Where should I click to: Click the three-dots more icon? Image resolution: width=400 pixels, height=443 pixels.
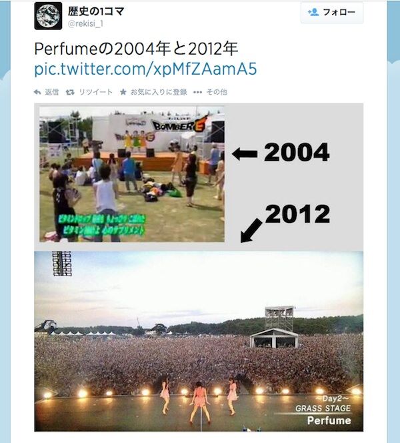[197, 92]
